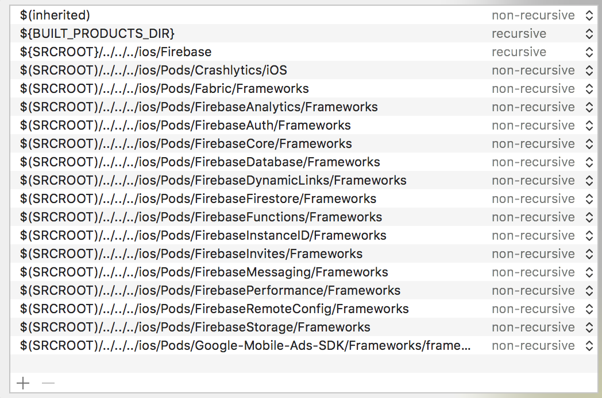Click the plus icon to add a search path
The height and width of the screenshot is (398, 602).
22,383
